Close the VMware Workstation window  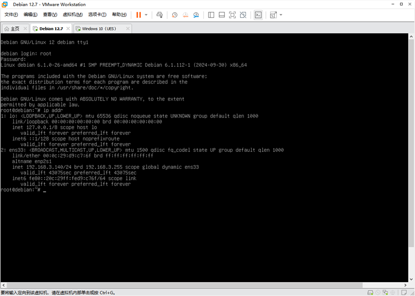click(x=410, y=4)
